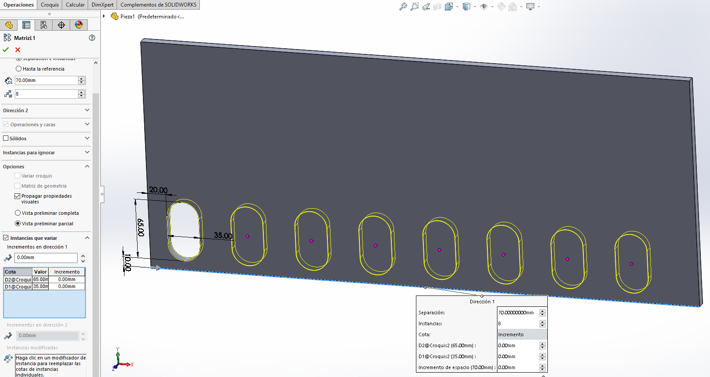Open View Orientation cube icon
Screen dimensions: 710x377
point(448,7)
